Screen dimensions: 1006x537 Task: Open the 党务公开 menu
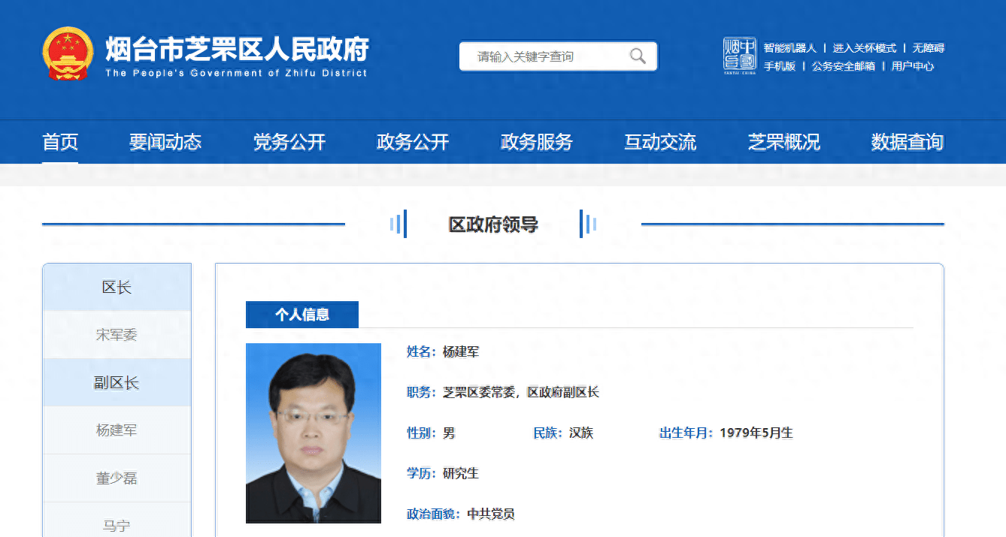pos(289,142)
